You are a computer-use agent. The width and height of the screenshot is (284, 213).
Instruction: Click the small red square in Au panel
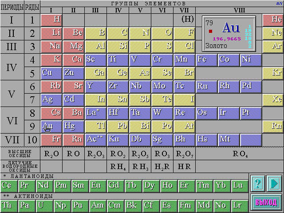click(x=211, y=31)
